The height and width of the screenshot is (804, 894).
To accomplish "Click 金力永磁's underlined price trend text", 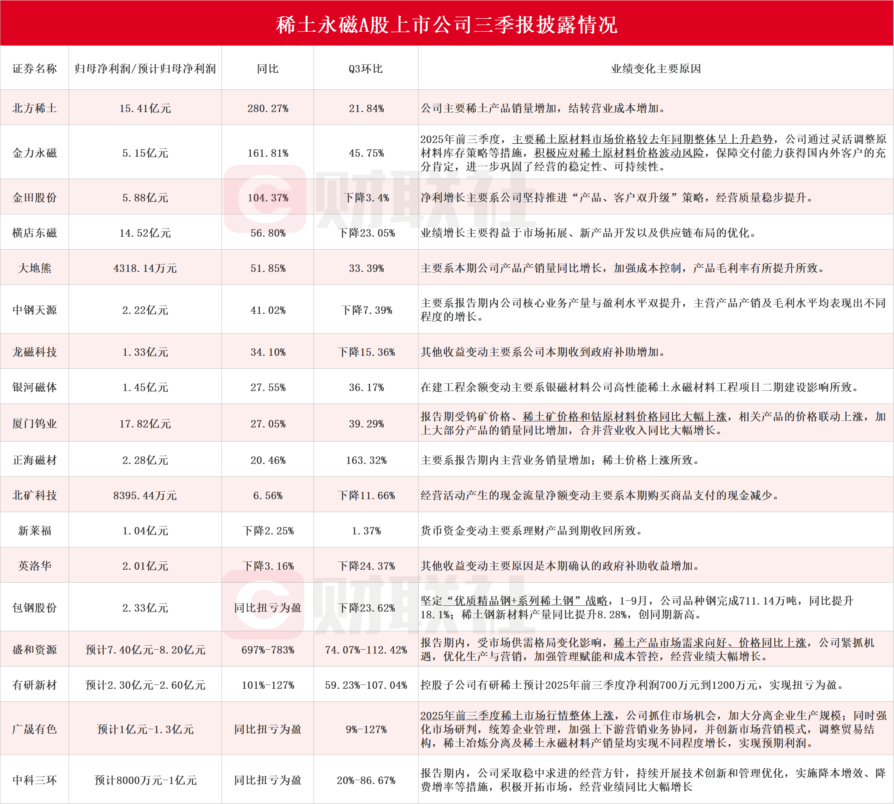I will [x=642, y=139].
